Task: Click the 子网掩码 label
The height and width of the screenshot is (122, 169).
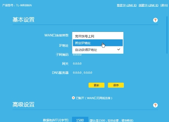Action: tap(62, 54)
